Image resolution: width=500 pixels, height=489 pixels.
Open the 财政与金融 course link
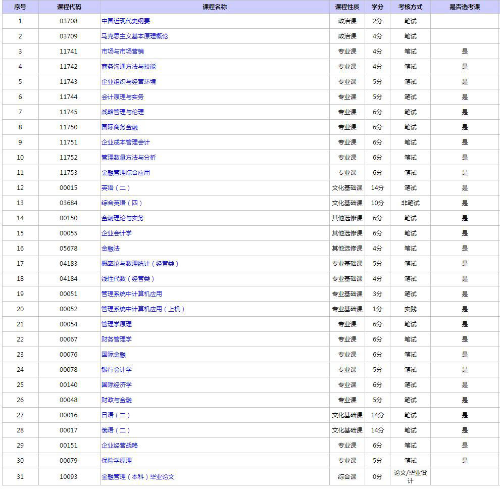click(116, 400)
